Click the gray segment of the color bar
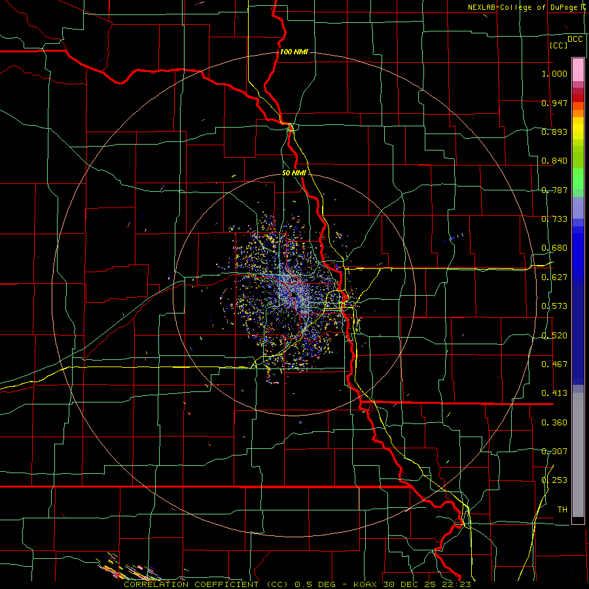 [578, 455]
